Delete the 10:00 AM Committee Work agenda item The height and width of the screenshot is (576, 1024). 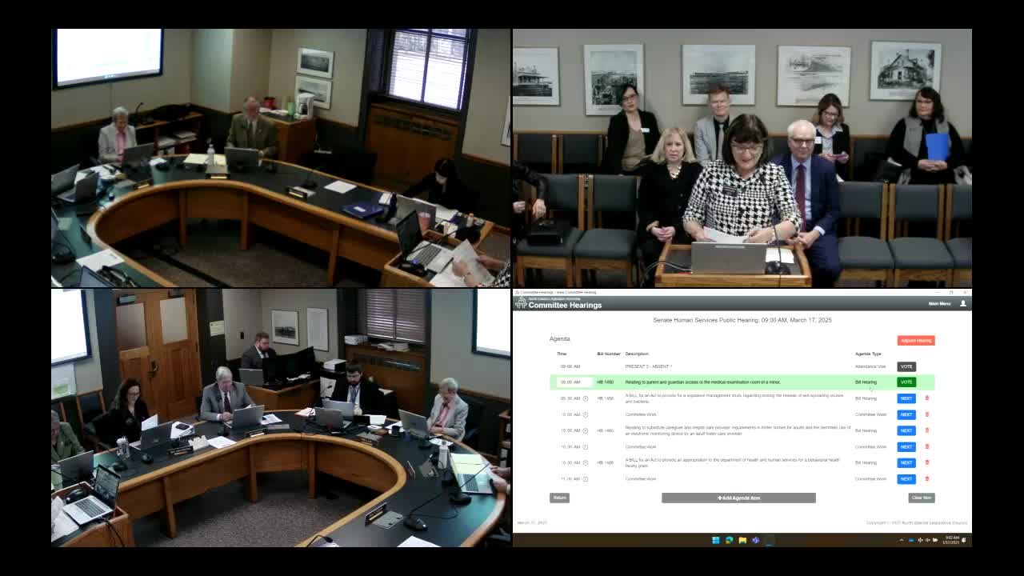point(927,414)
